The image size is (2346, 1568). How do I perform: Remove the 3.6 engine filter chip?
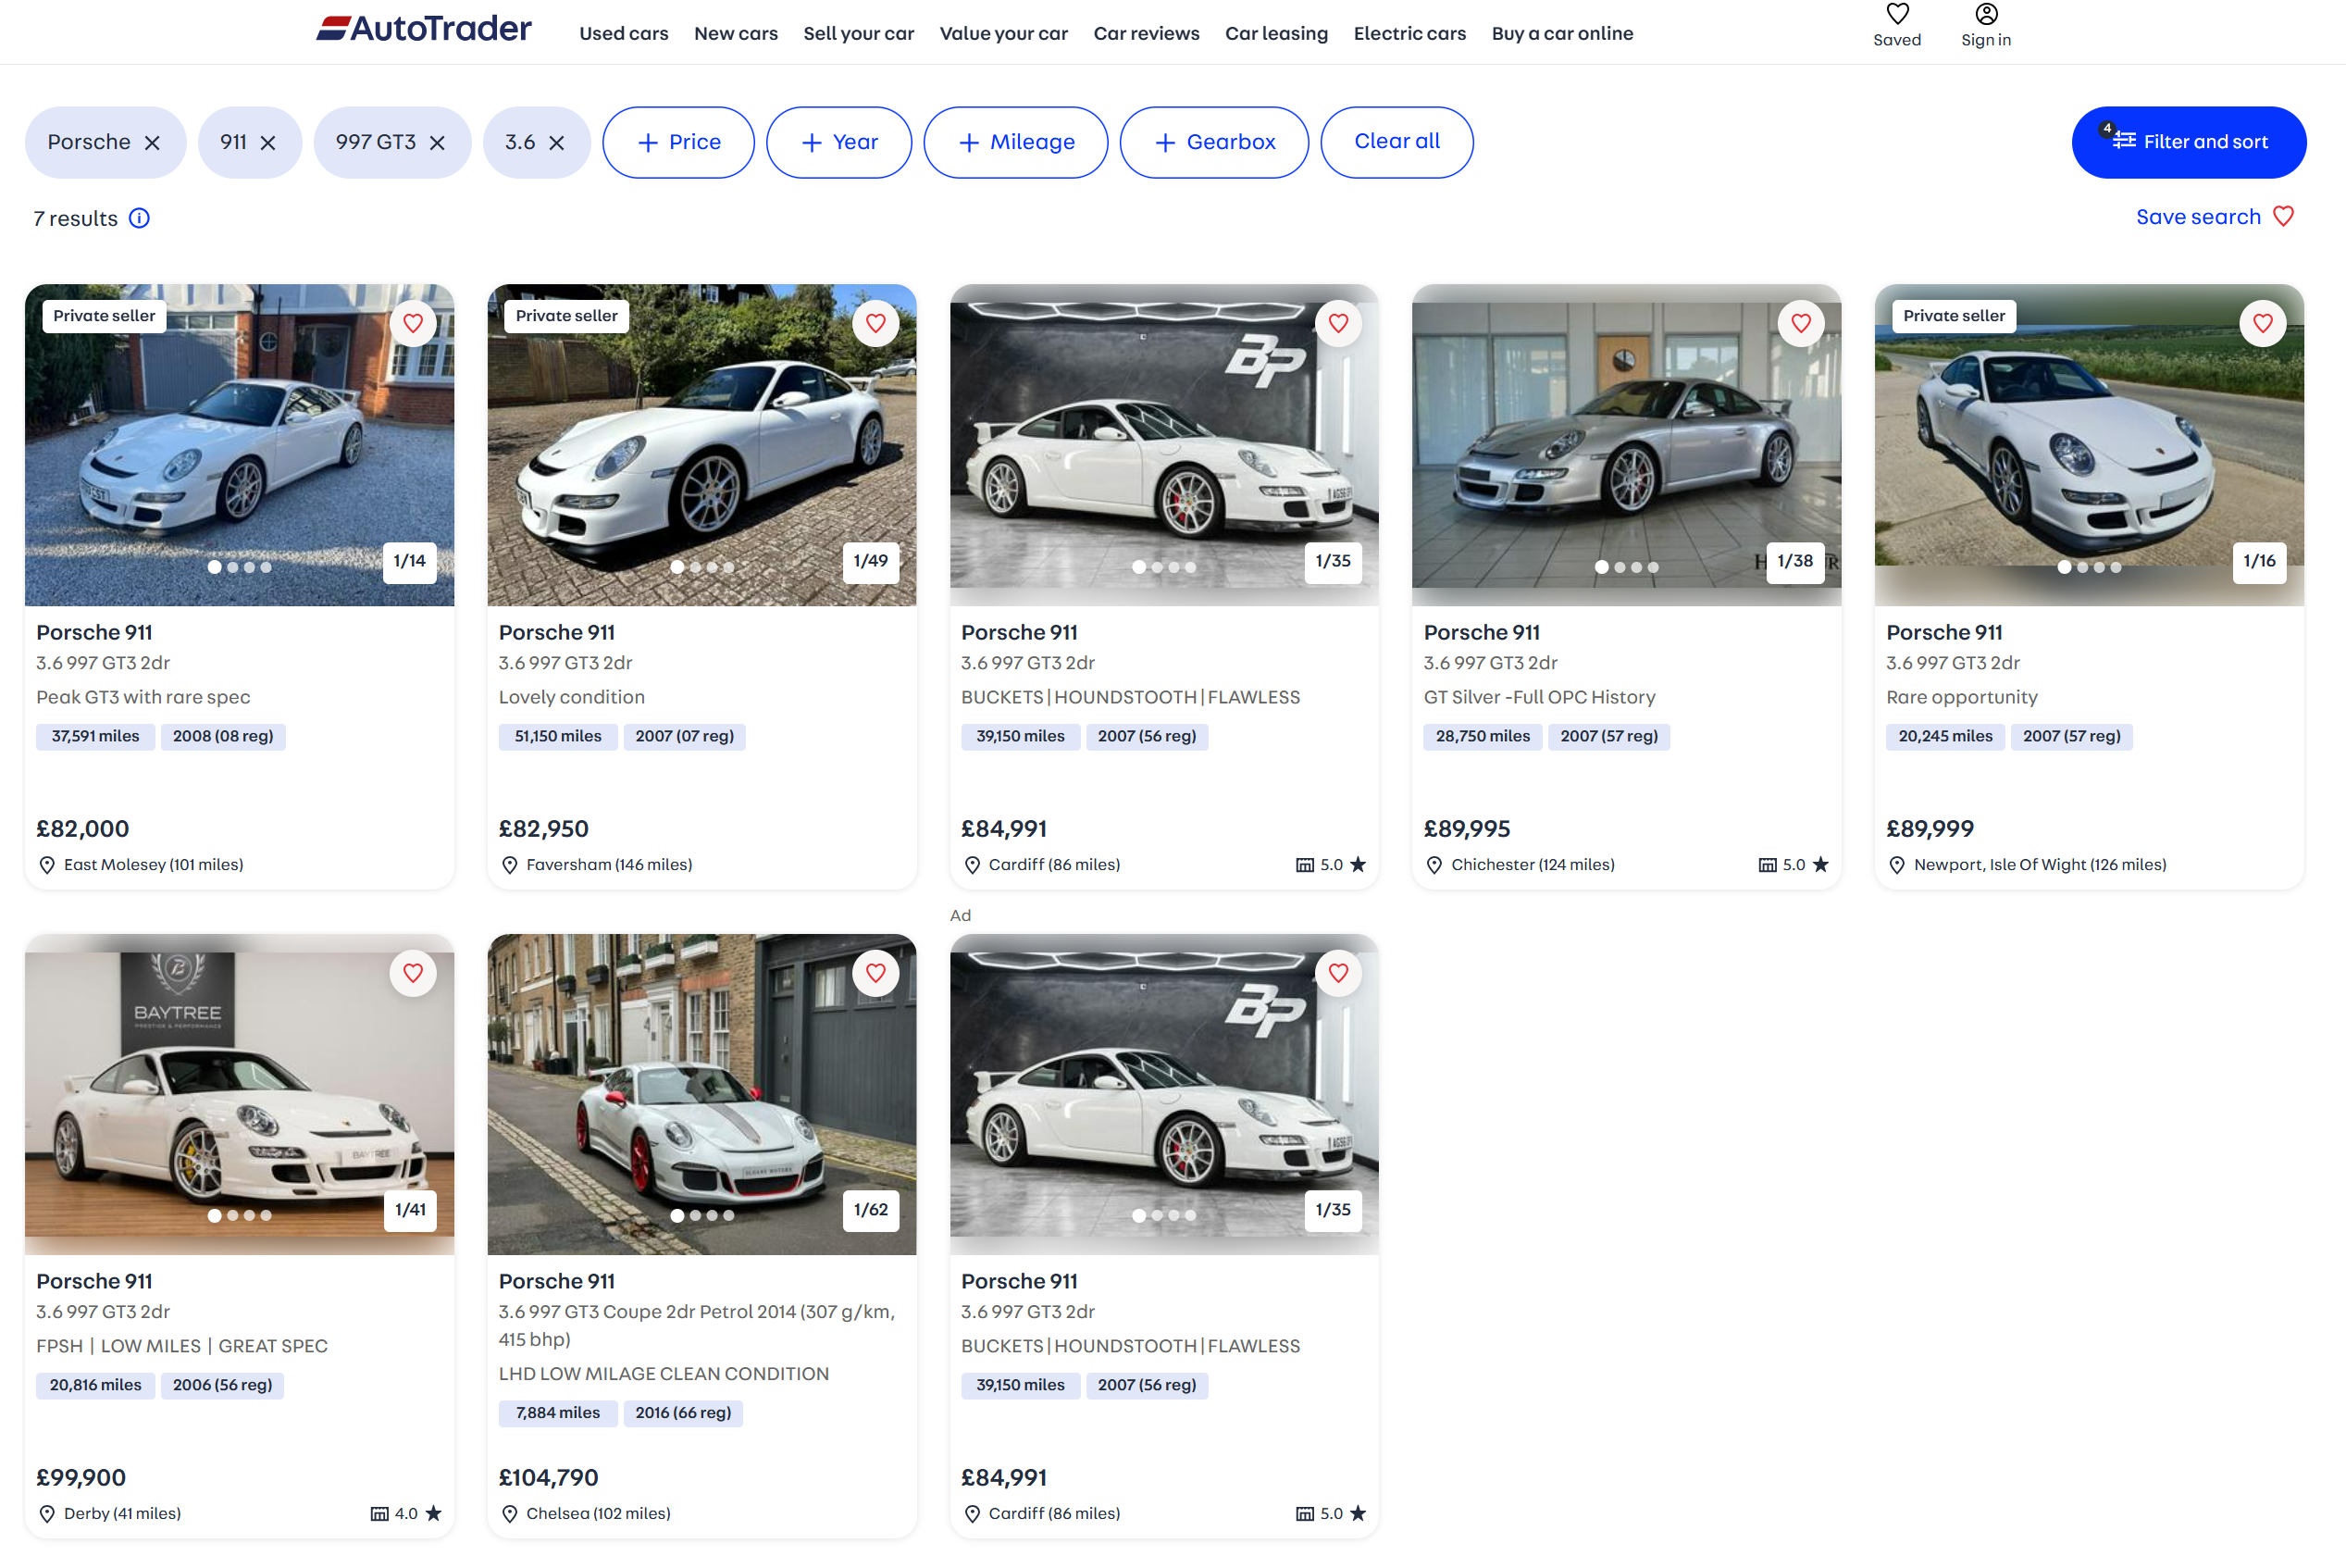pos(557,143)
